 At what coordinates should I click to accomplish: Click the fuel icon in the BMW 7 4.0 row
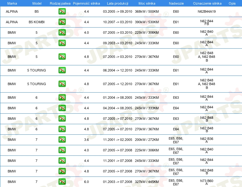[62, 150]
